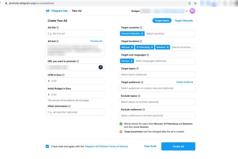Focus the Ad title input field
Screen dimensions: 238x159
pos(75,34)
